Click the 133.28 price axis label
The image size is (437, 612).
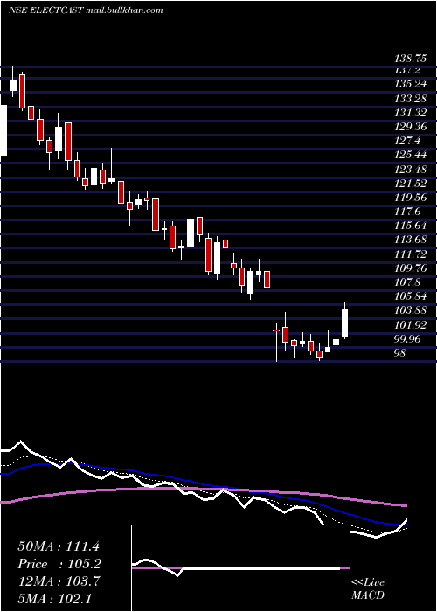pyautogui.click(x=411, y=98)
